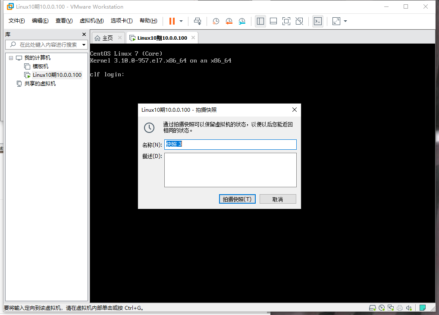This screenshot has width=439, height=315.
Task: Select 我的计算机 in the library tree
Action: (x=37, y=58)
